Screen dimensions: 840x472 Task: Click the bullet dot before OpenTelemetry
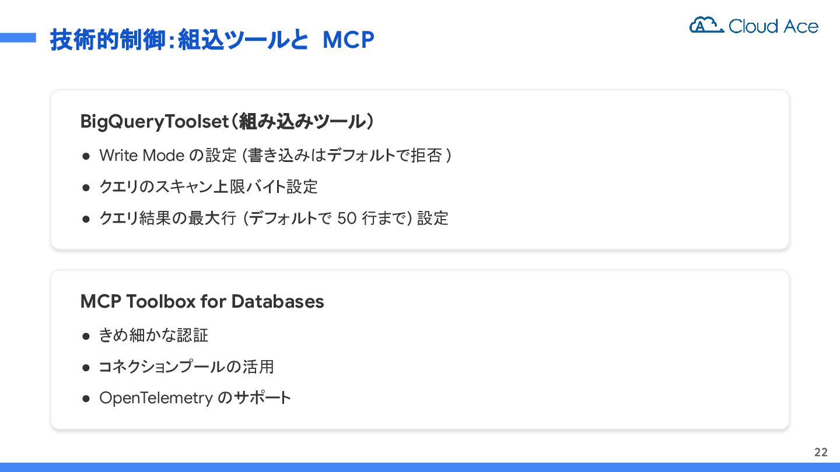click(86, 399)
